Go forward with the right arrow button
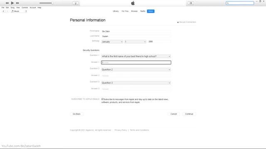This screenshot has height=149, width=266. click(7, 11)
